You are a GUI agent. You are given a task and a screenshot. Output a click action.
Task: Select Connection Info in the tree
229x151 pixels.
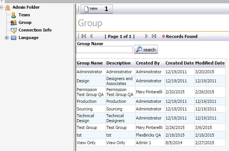pos(35,30)
